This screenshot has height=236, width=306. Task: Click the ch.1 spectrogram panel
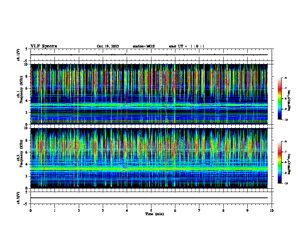click(x=149, y=94)
